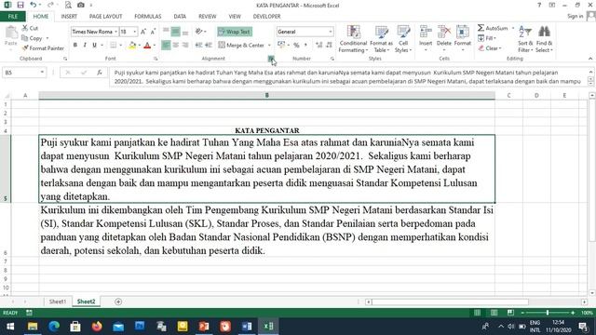Click the Camera icon in quick access toolbar
Image resolution: width=596 pixels, height=335 pixels.
click(81, 5)
